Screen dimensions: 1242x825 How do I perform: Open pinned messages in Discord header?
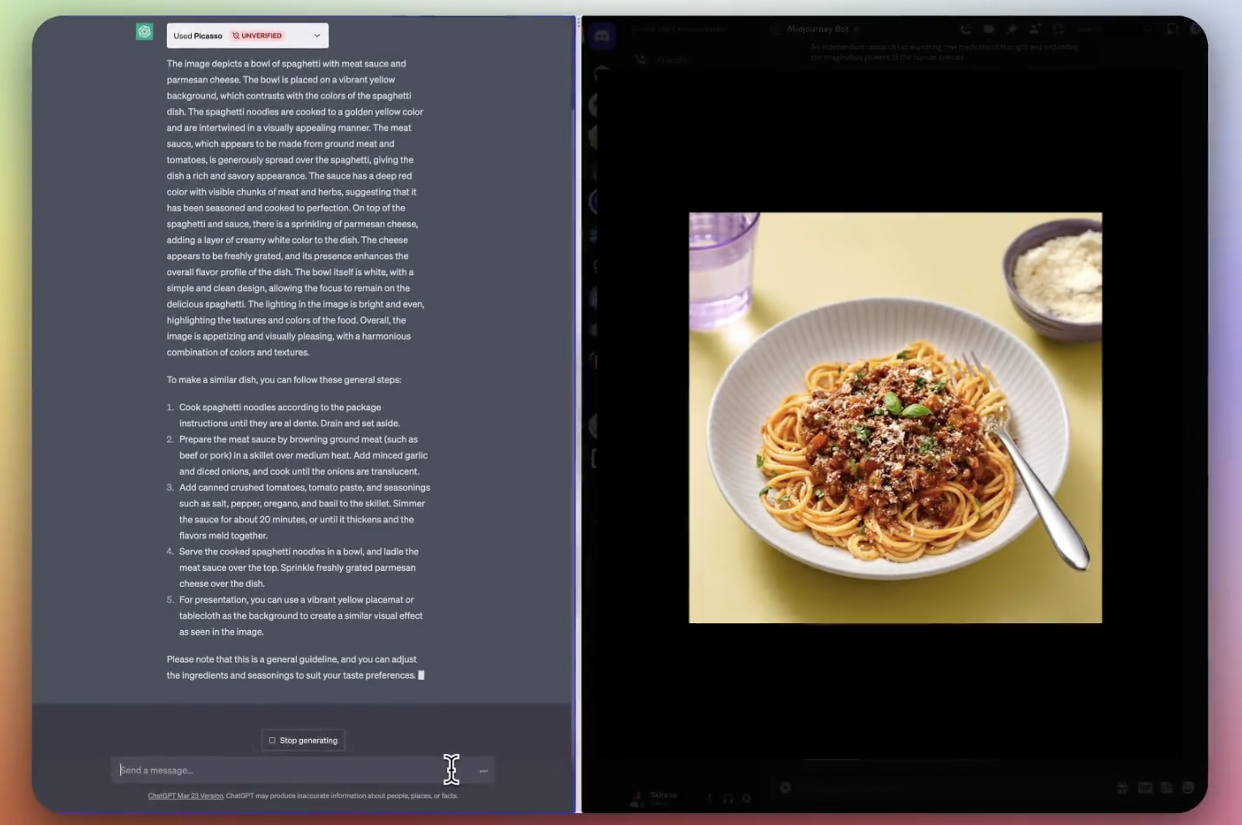click(1011, 30)
